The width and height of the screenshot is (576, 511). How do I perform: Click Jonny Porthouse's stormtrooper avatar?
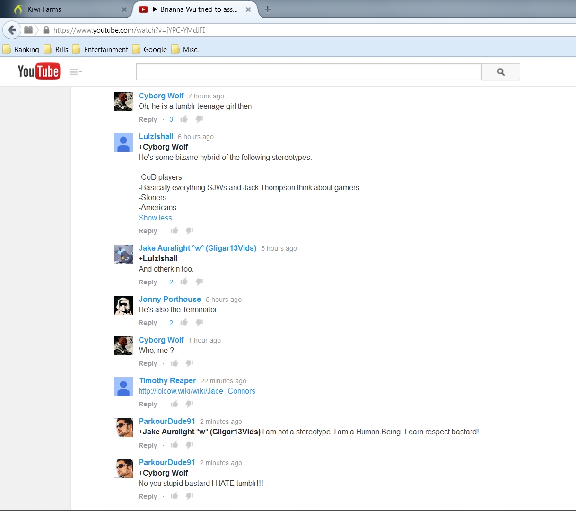pyautogui.click(x=123, y=305)
